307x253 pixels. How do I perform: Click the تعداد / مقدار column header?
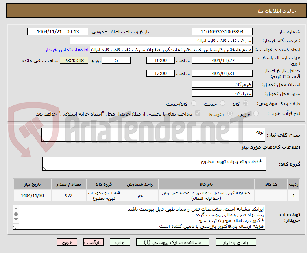(69, 184)
